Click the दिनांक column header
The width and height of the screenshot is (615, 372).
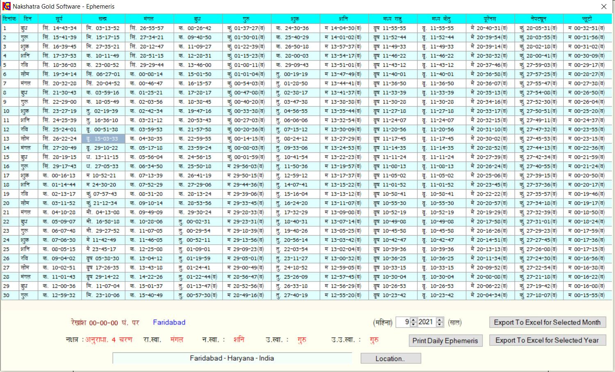tap(9, 19)
